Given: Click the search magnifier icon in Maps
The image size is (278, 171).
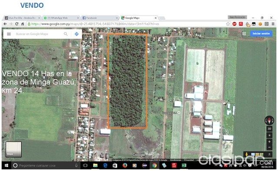Looking at the screenshot, I should 66,34.
